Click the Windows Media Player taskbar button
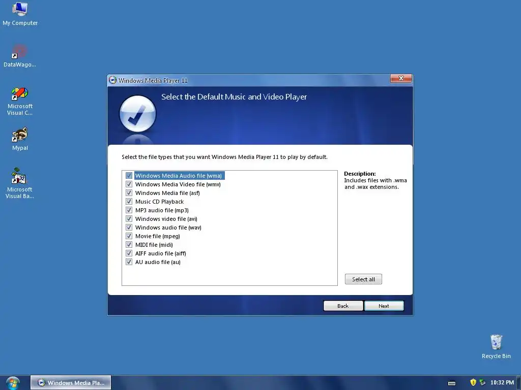This screenshot has height=390, width=521. [x=71, y=383]
